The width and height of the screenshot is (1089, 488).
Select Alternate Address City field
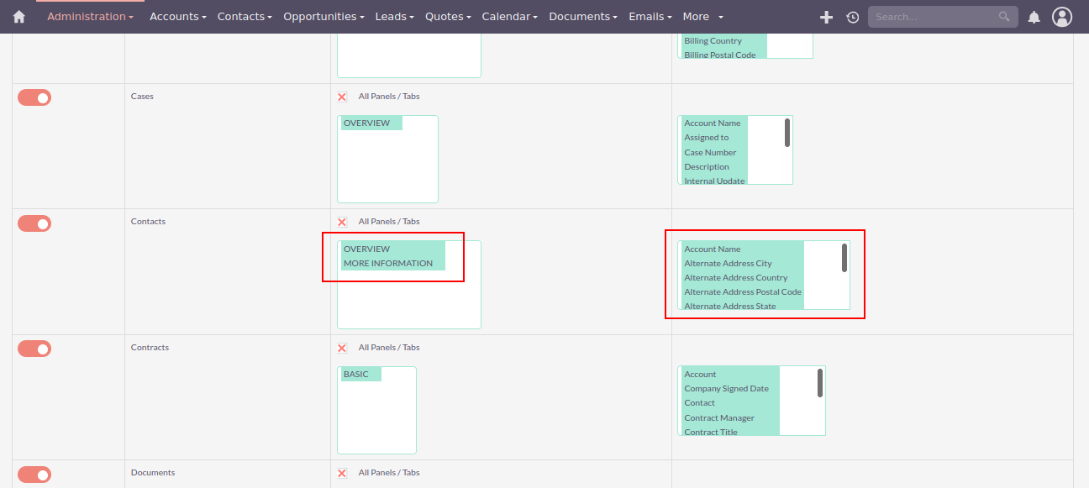[x=743, y=264]
